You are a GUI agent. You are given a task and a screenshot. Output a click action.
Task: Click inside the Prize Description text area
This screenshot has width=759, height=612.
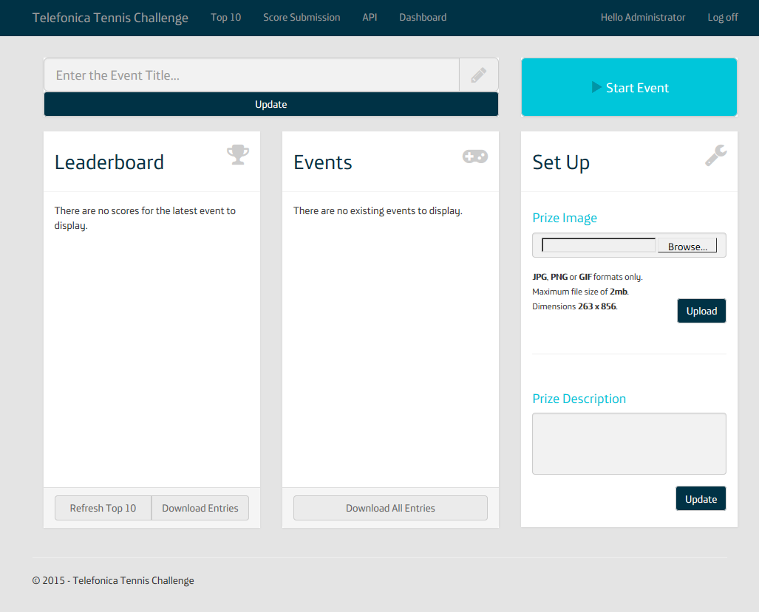click(x=629, y=443)
